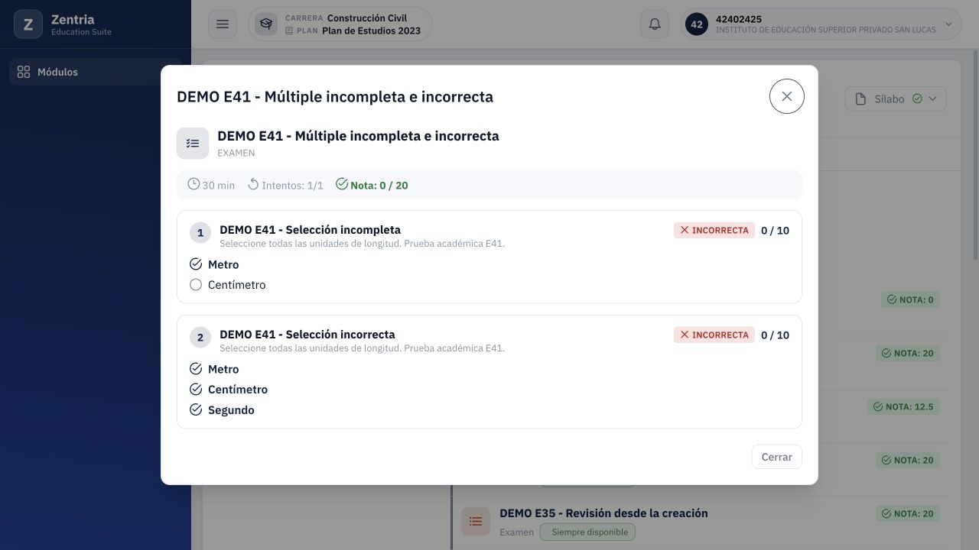Click the Cerrar button
The height and width of the screenshot is (550, 979).
point(776,457)
